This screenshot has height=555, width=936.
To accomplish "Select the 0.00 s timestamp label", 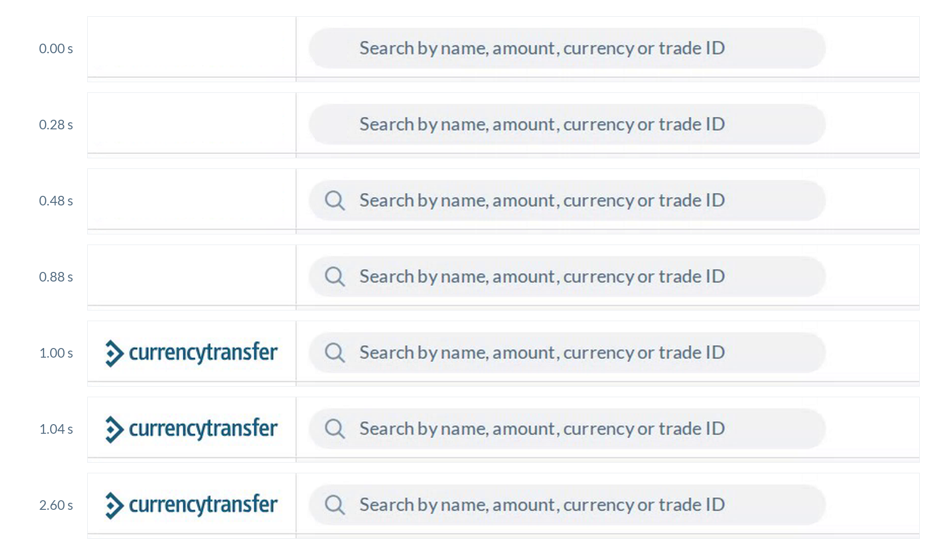I will 56,49.
